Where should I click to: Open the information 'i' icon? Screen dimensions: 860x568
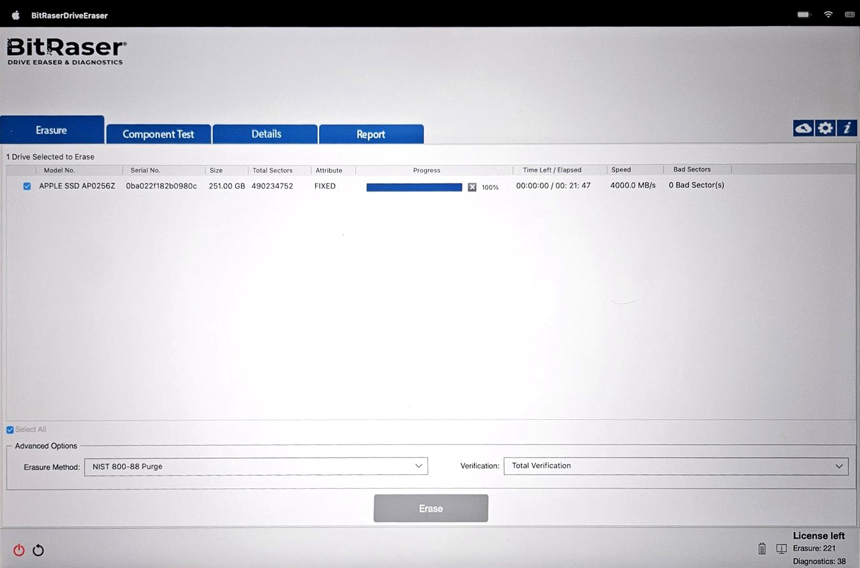[x=847, y=128]
